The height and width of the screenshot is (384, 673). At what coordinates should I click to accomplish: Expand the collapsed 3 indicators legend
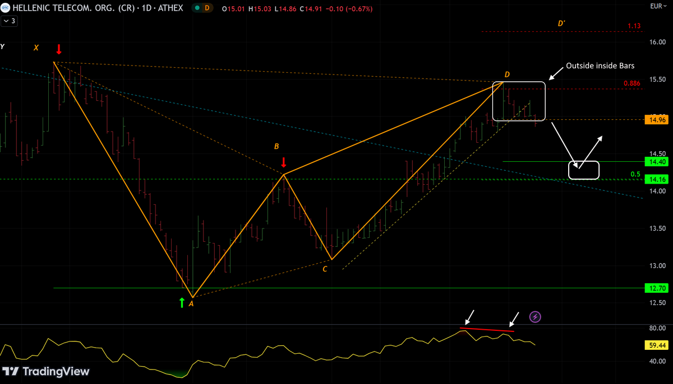10,21
